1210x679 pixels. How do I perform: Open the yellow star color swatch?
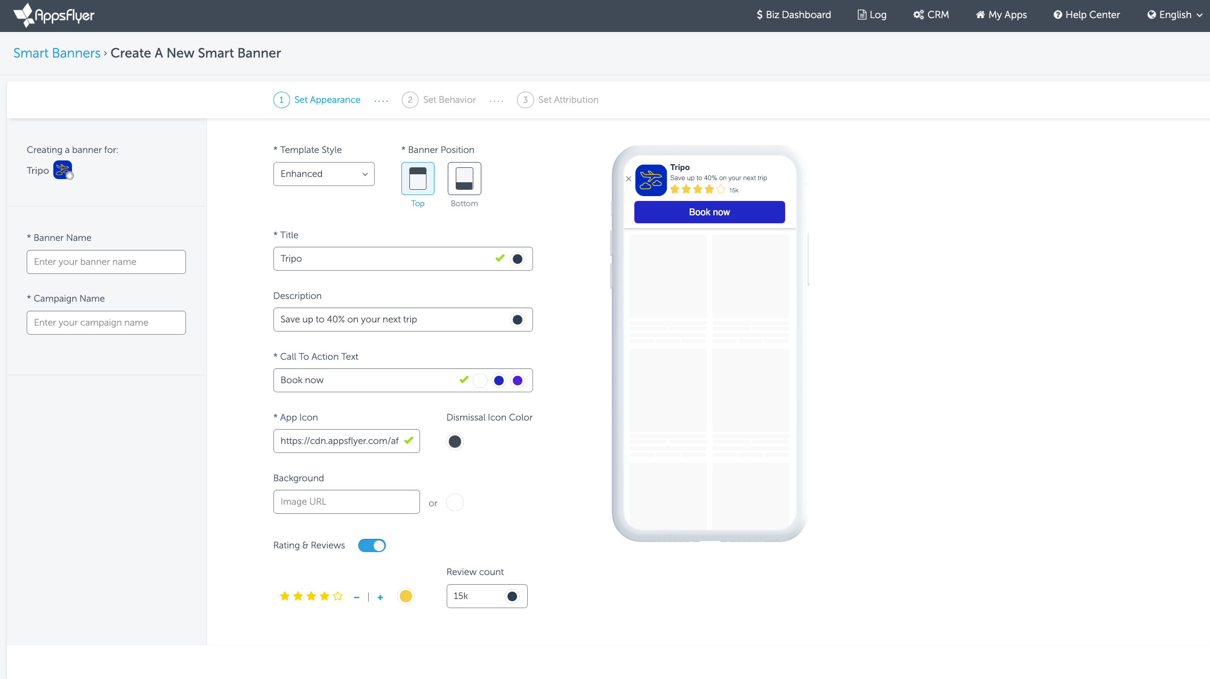[x=406, y=596]
